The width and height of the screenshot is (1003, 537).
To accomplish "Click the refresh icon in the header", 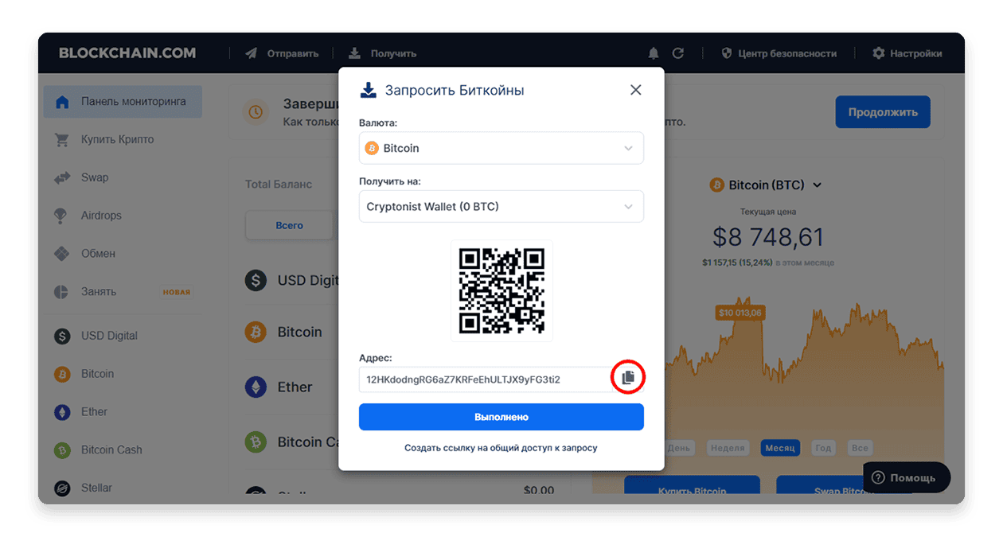I will [678, 53].
